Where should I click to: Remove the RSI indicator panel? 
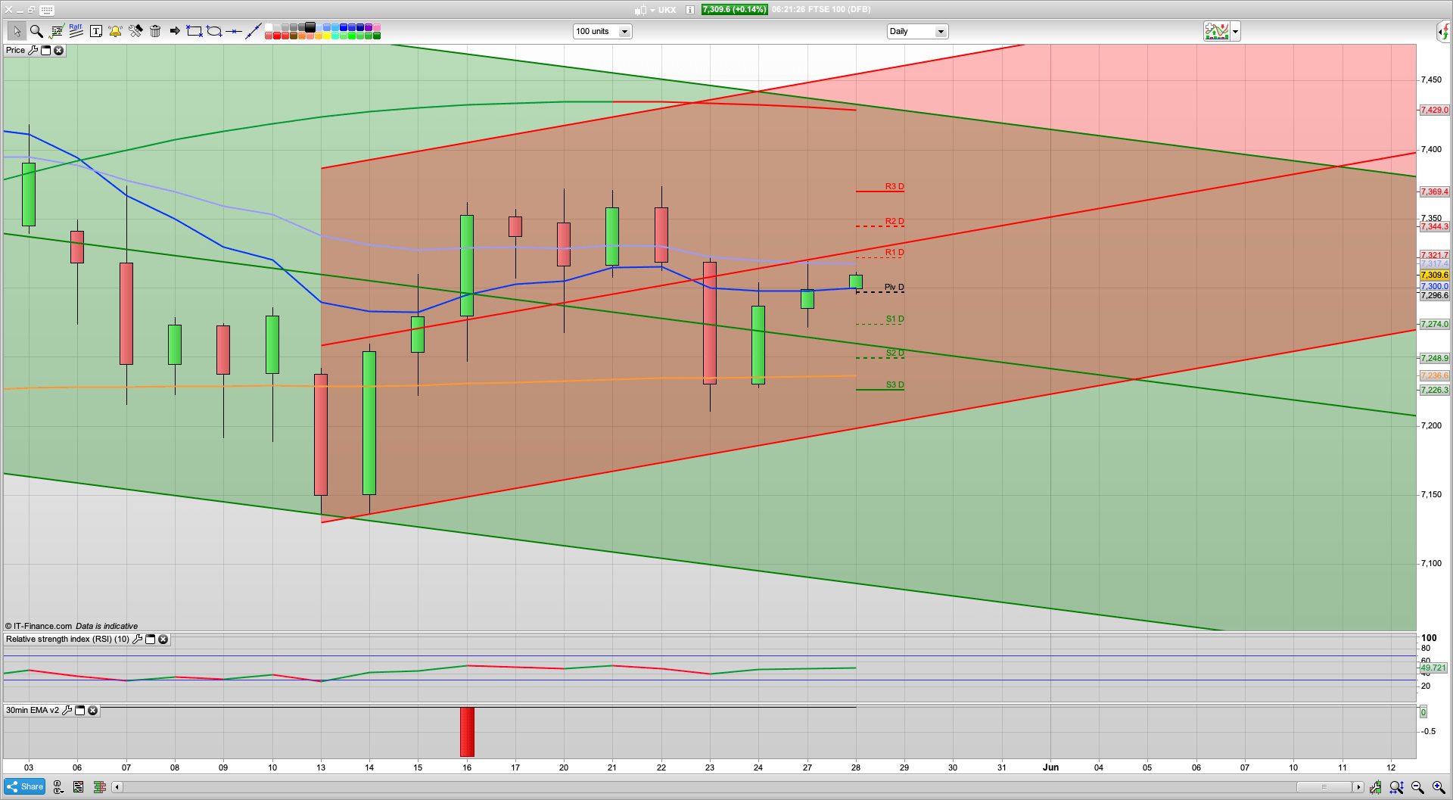click(x=163, y=639)
